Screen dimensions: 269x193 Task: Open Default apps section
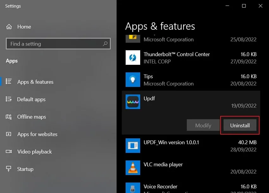pos(31,99)
